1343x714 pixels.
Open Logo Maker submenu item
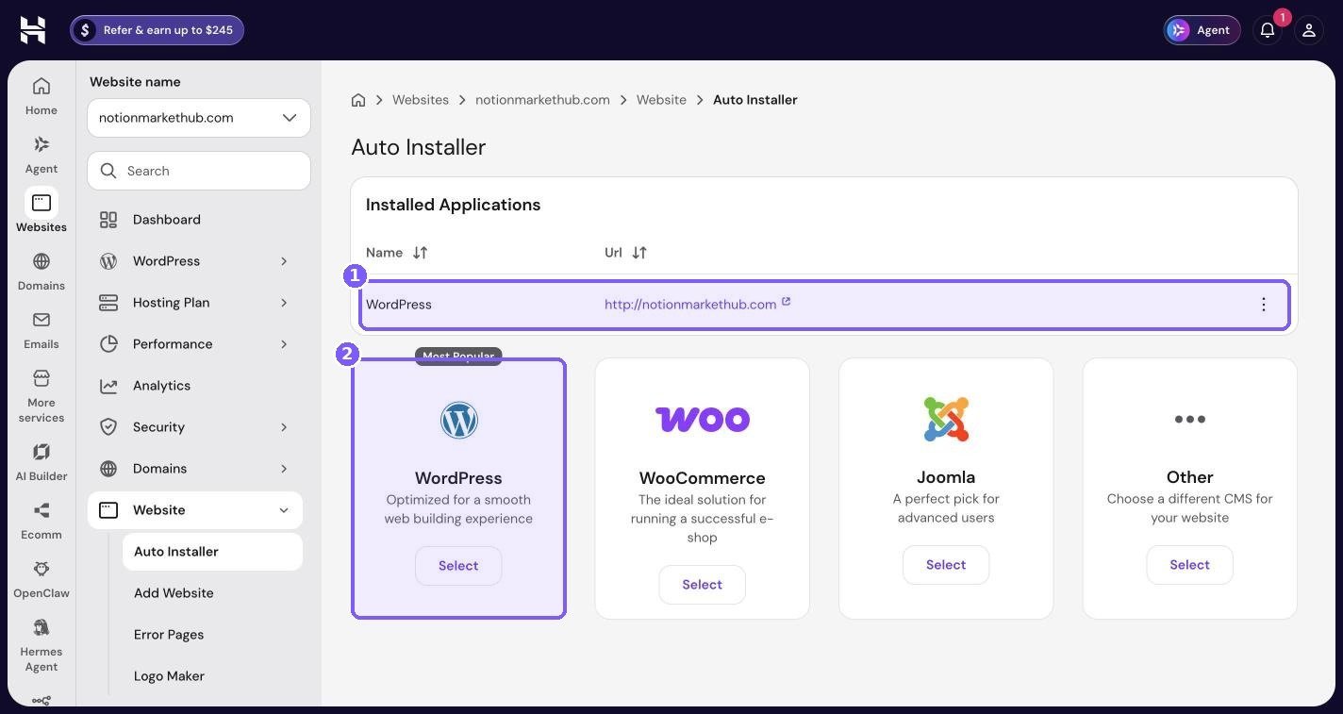[x=212, y=676]
